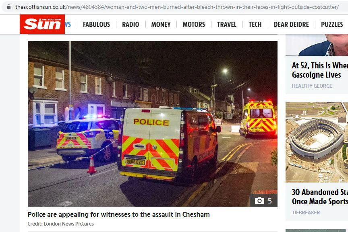
Task: Open the Gascoigne Lives sponsored headline
Action: pyautogui.click(x=320, y=70)
